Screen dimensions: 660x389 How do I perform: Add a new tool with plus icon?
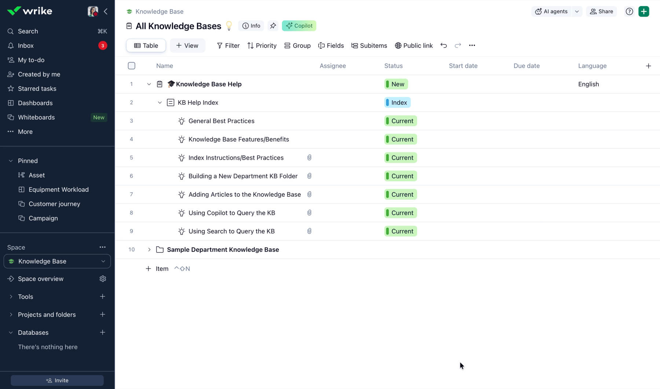[x=103, y=296]
